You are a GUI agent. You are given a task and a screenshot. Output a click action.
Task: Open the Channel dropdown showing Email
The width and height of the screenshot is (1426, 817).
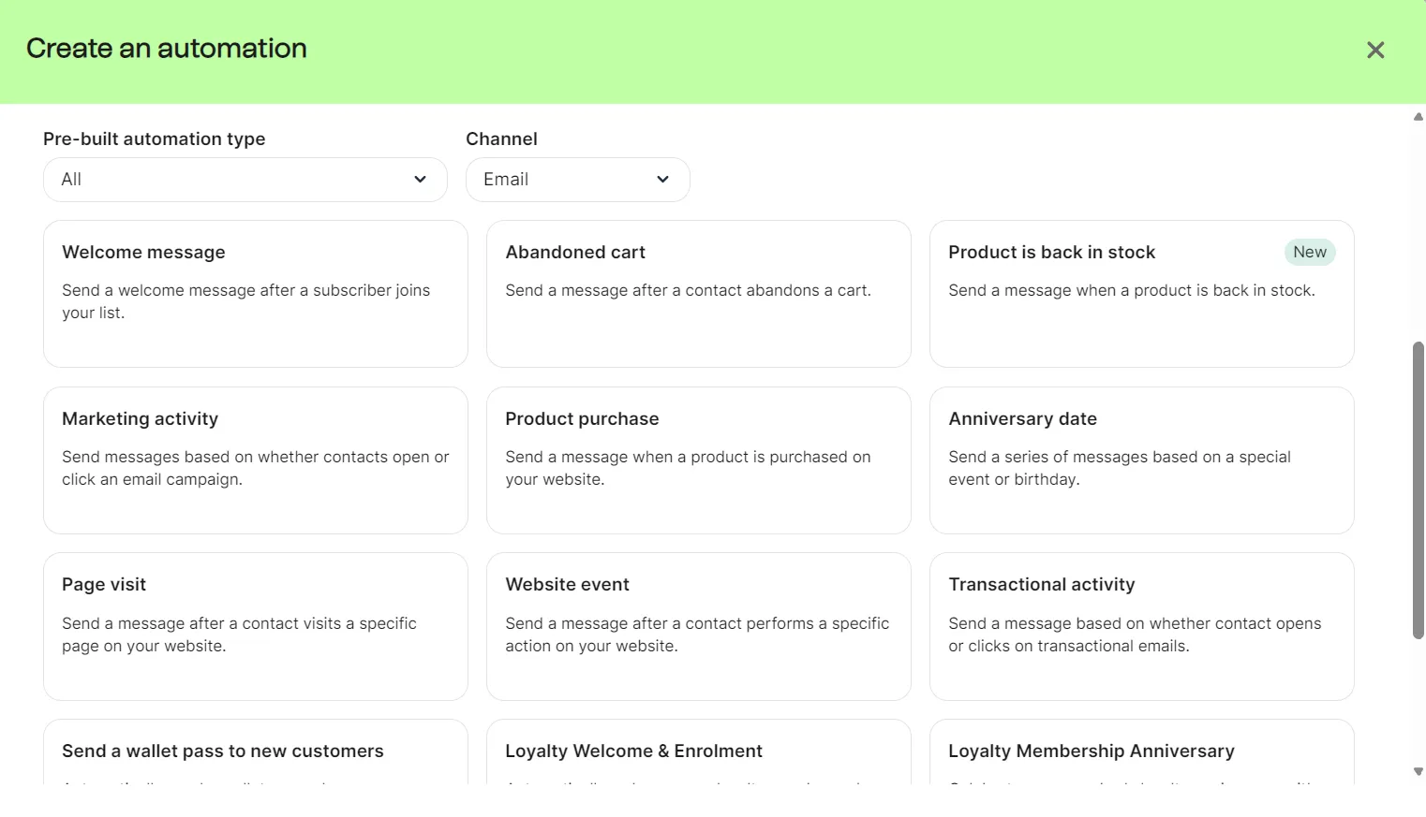578,180
